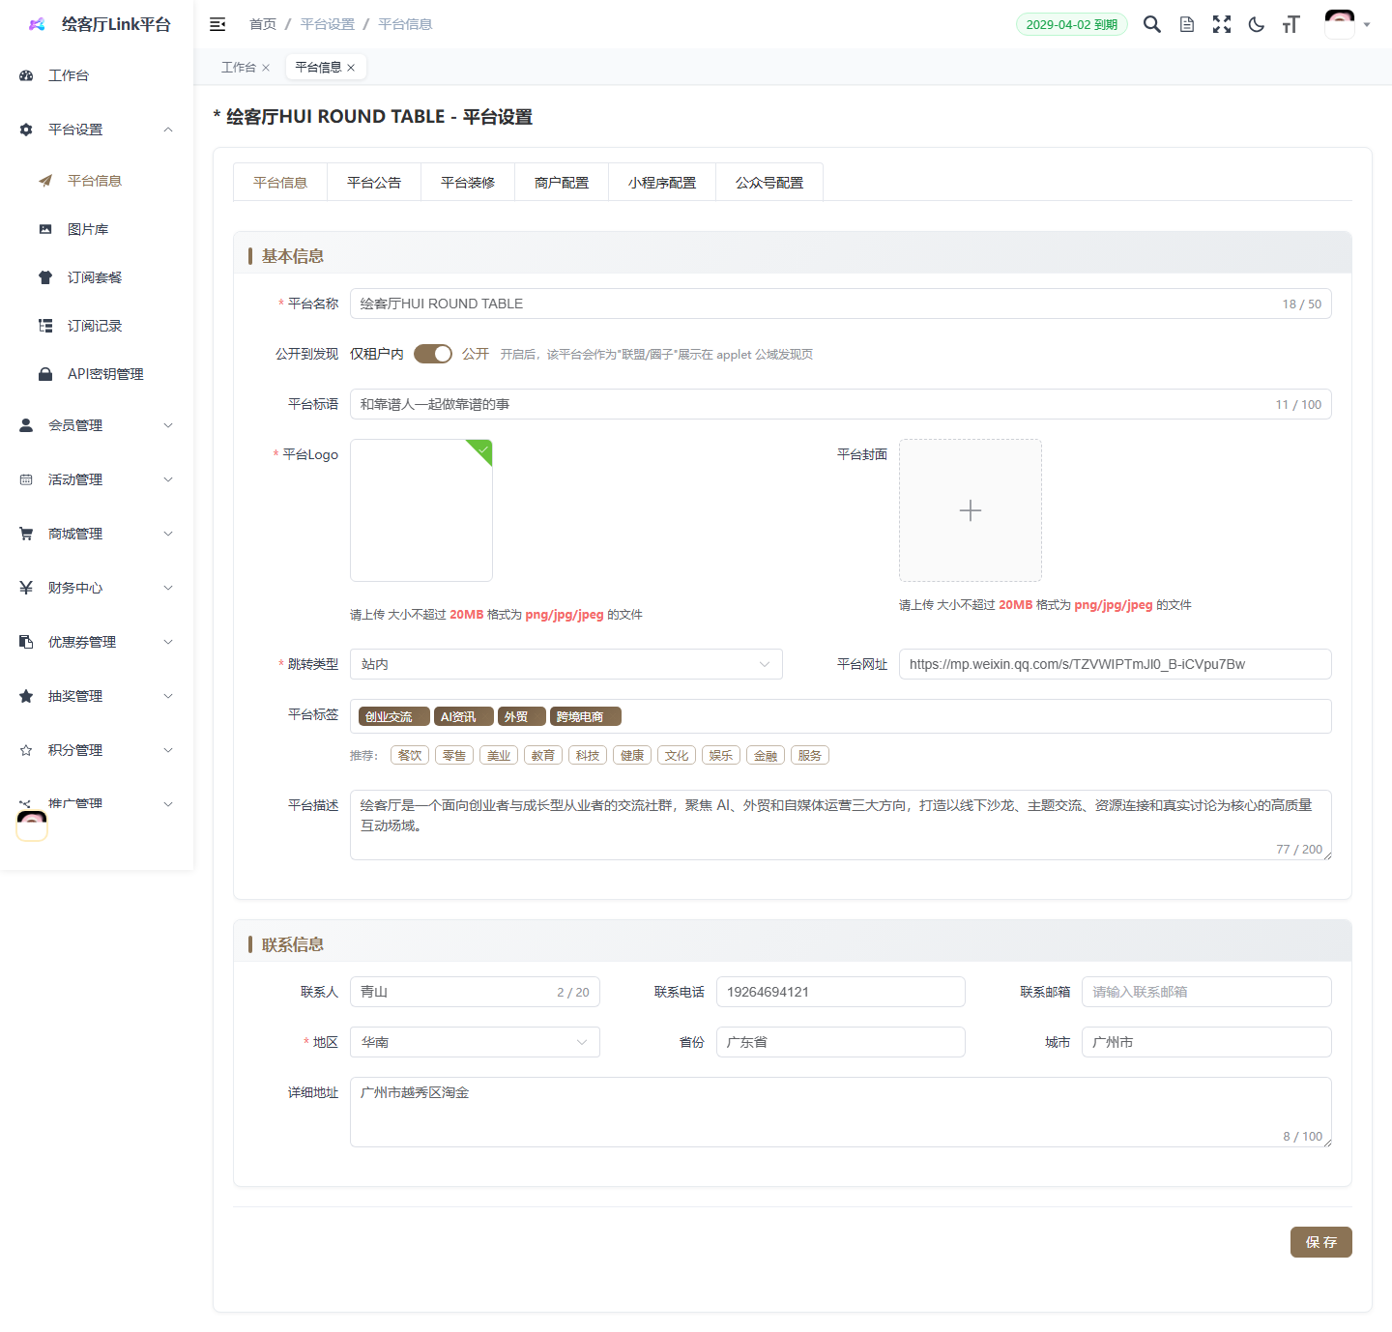Expand the 商城管理 sidebar menu
This screenshot has width=1392, height=1332.
[168, 534]
